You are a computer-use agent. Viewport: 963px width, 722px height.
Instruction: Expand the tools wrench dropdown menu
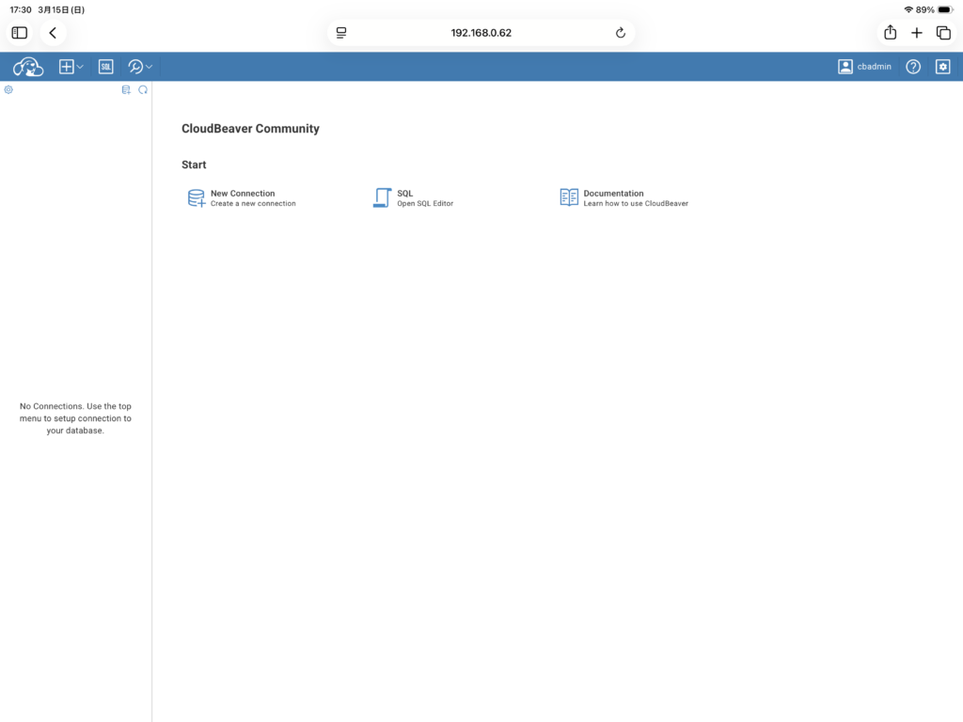pos(139,67)
